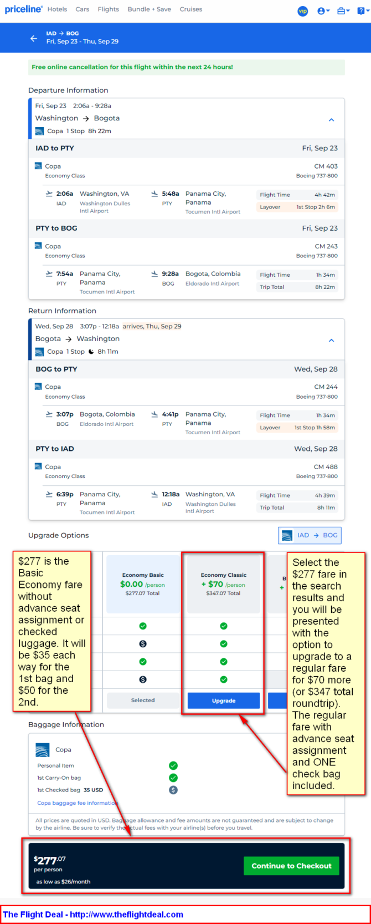Open Copa baggage fee information link
Screen dimensions: 371x924
coord(77,803)
